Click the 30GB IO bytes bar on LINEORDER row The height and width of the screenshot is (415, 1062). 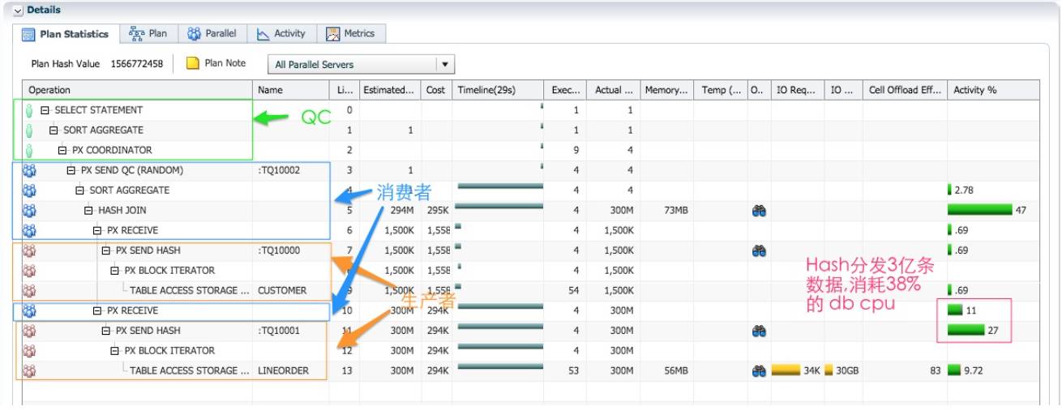click(x=829, y=370)
